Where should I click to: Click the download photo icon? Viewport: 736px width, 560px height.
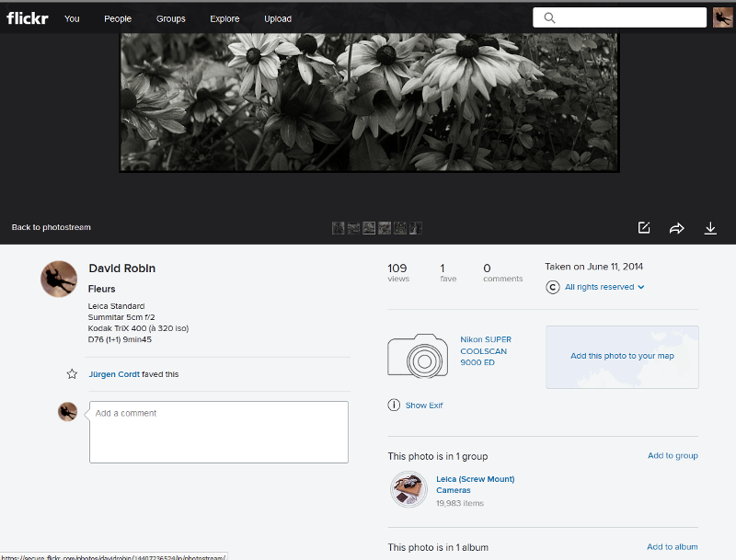710,228
